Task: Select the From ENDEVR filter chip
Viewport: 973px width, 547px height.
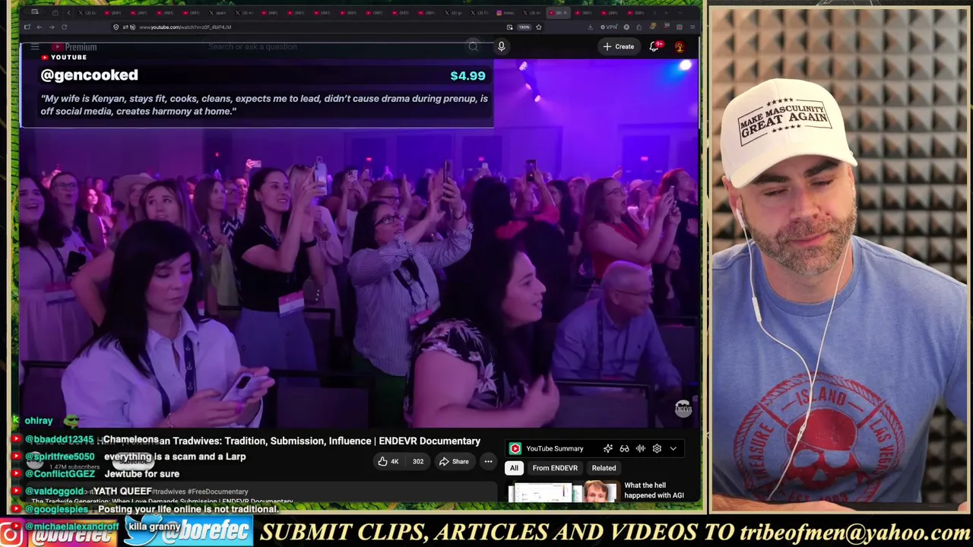Action: pos(555,468)
